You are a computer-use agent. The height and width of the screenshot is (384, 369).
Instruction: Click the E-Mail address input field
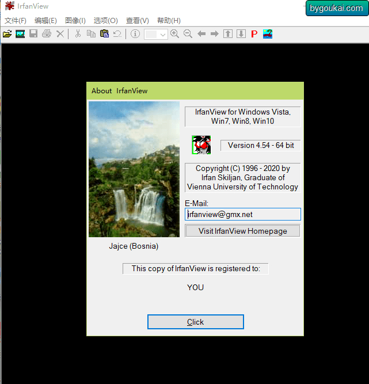(243, 214)
